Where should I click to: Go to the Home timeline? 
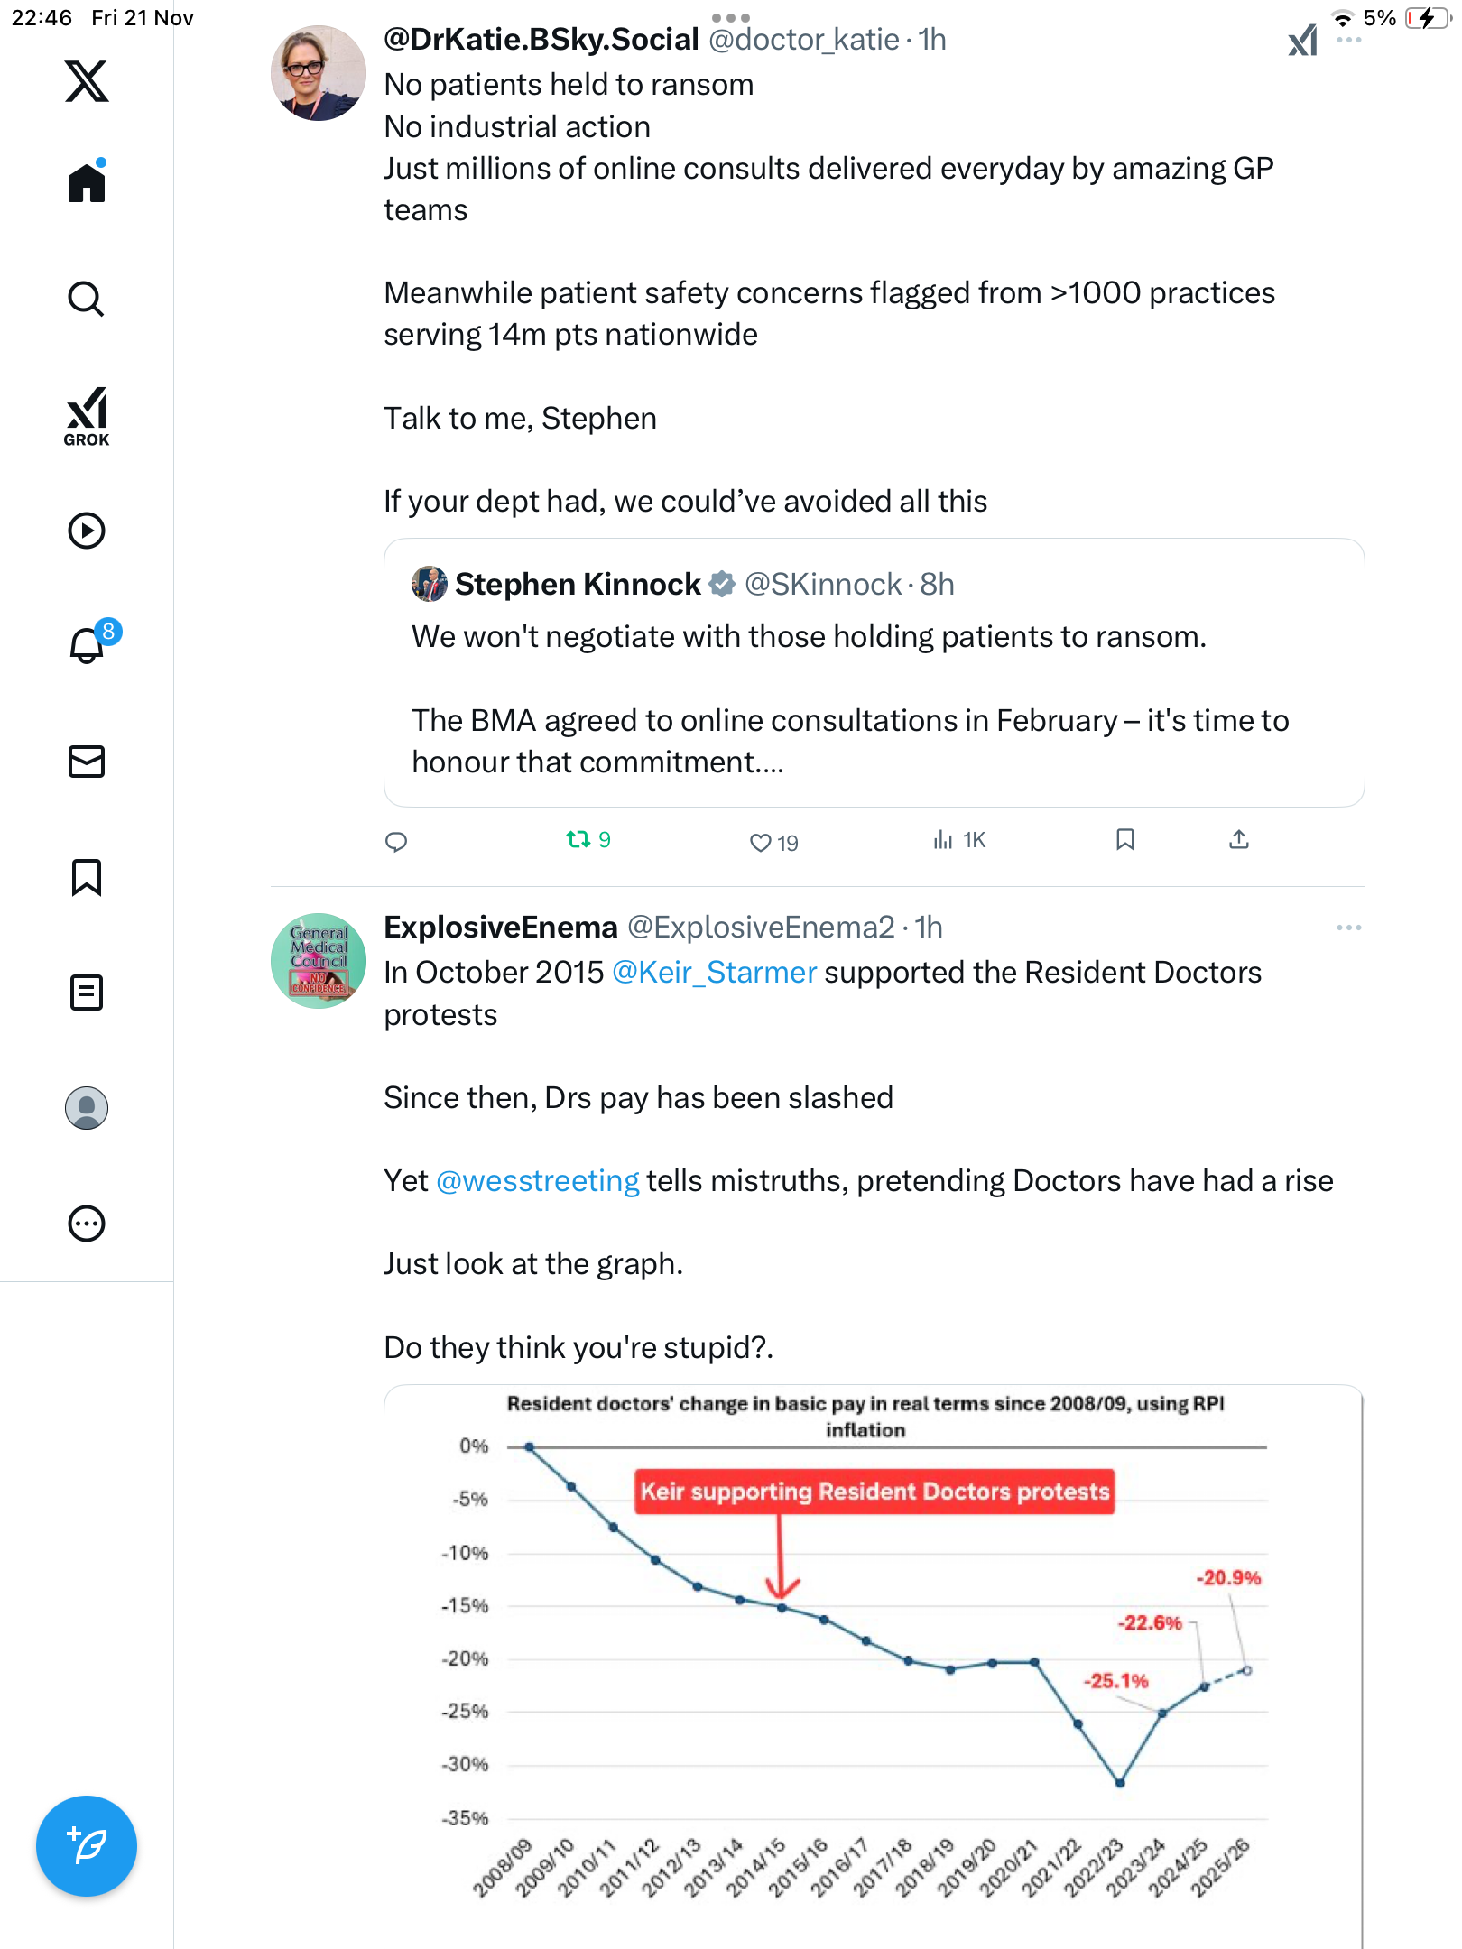click(x=87, y=183)
